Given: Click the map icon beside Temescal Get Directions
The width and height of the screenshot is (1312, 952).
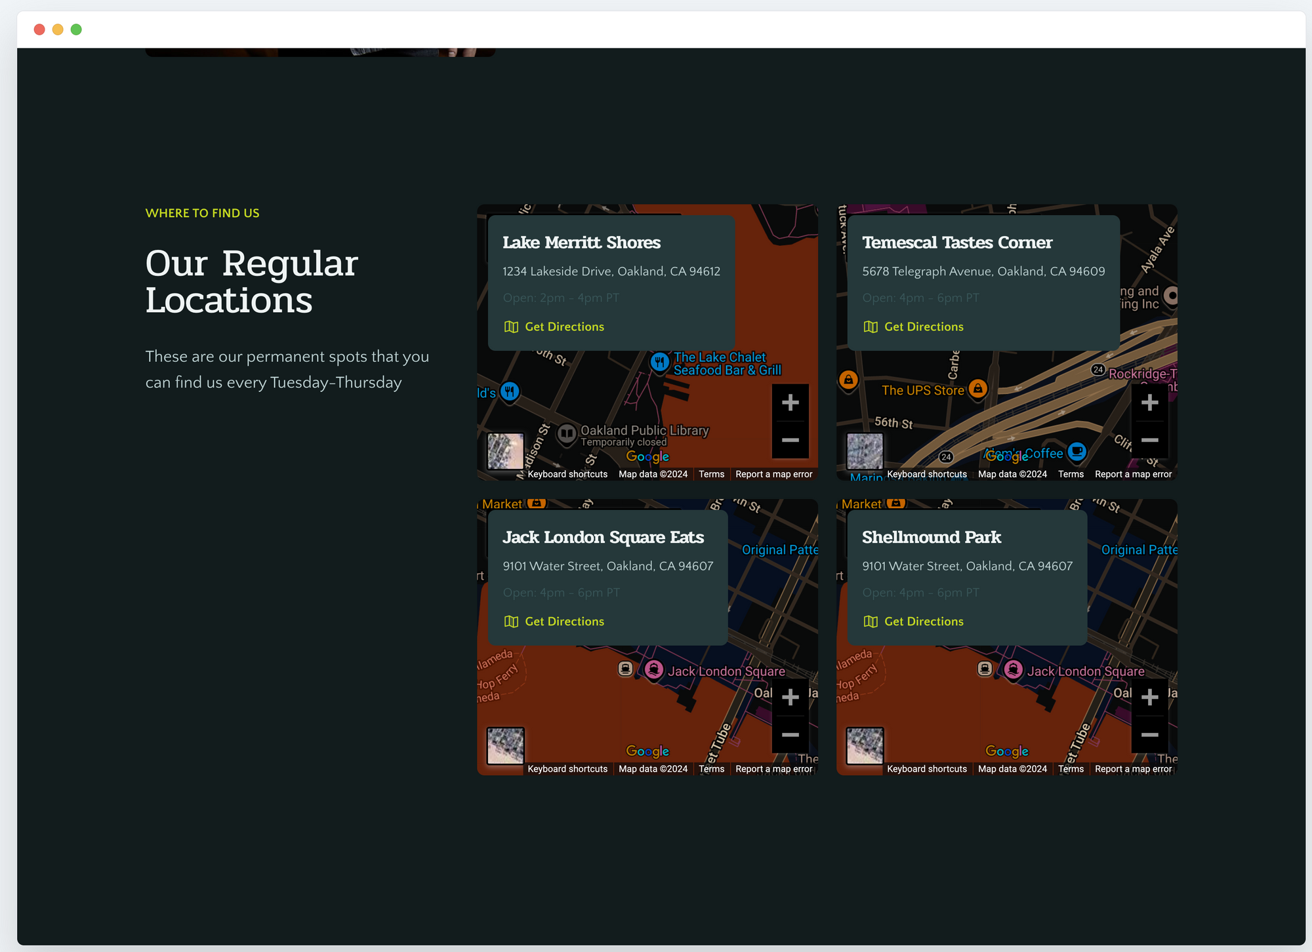Looking at the screenshot, I should pos(871,327).
